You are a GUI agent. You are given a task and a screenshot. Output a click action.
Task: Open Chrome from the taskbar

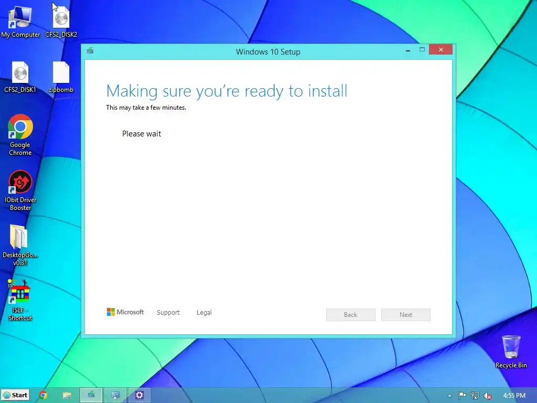43,395
